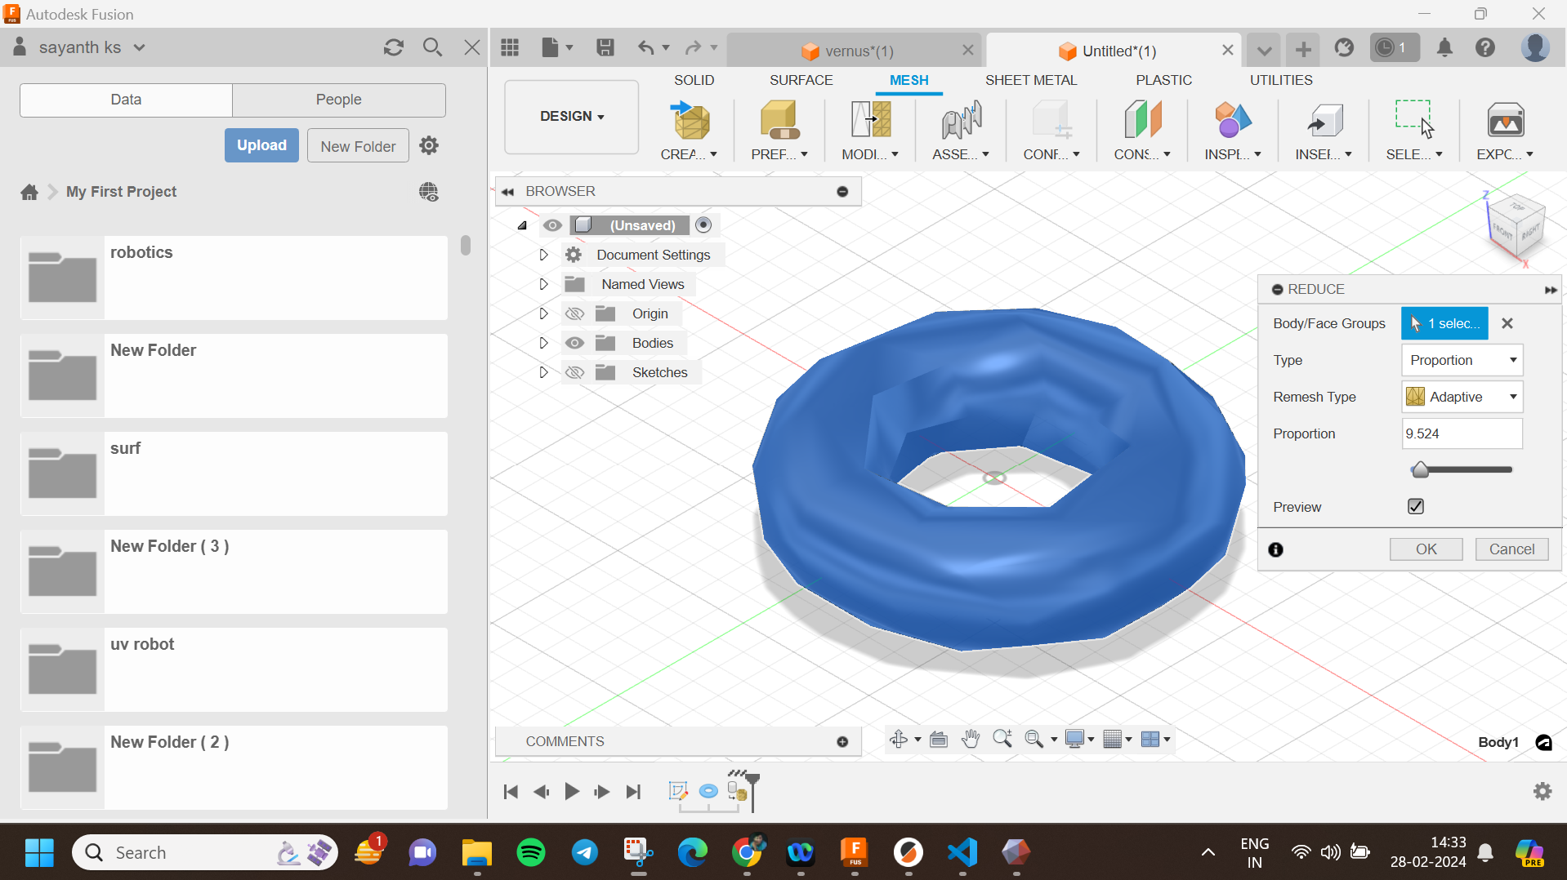
Task: Switch to the SURFACE tab
Action: pyautogui.click(x=801, y=80)
